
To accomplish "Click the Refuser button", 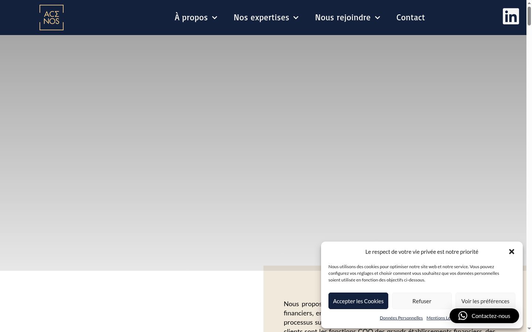I will click(x=422, y=301).
